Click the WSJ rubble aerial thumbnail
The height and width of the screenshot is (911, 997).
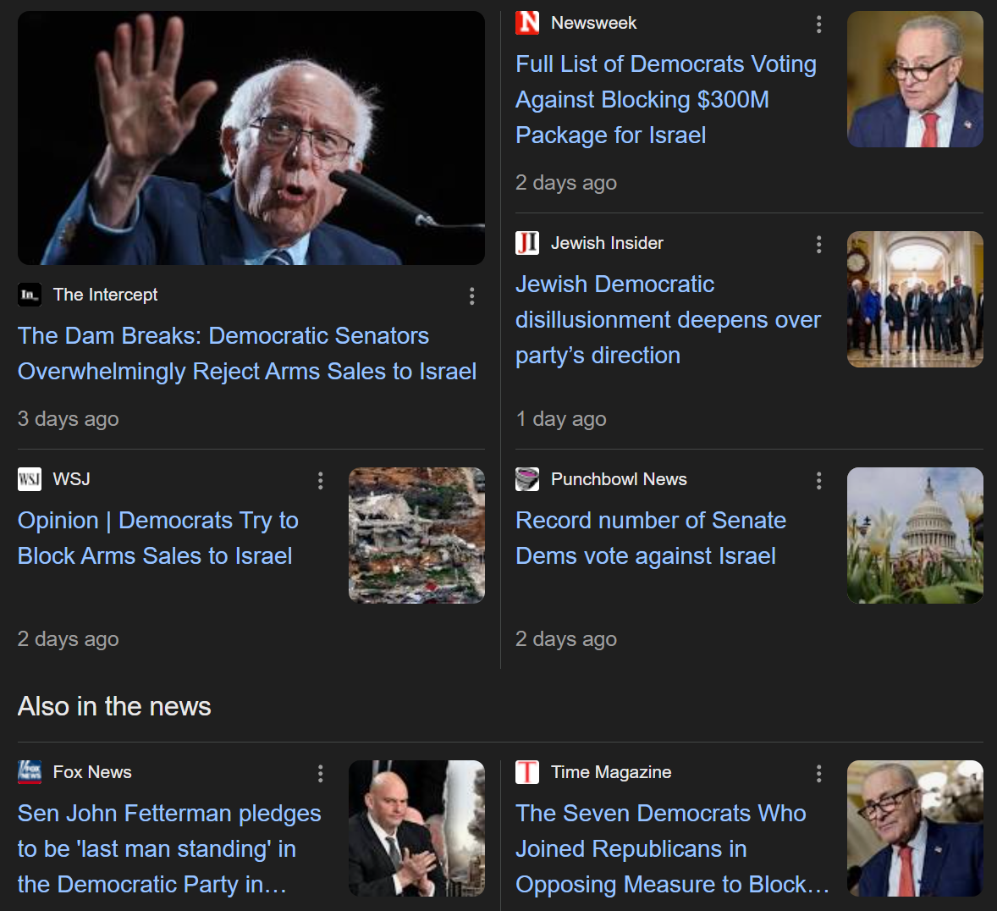416,536
